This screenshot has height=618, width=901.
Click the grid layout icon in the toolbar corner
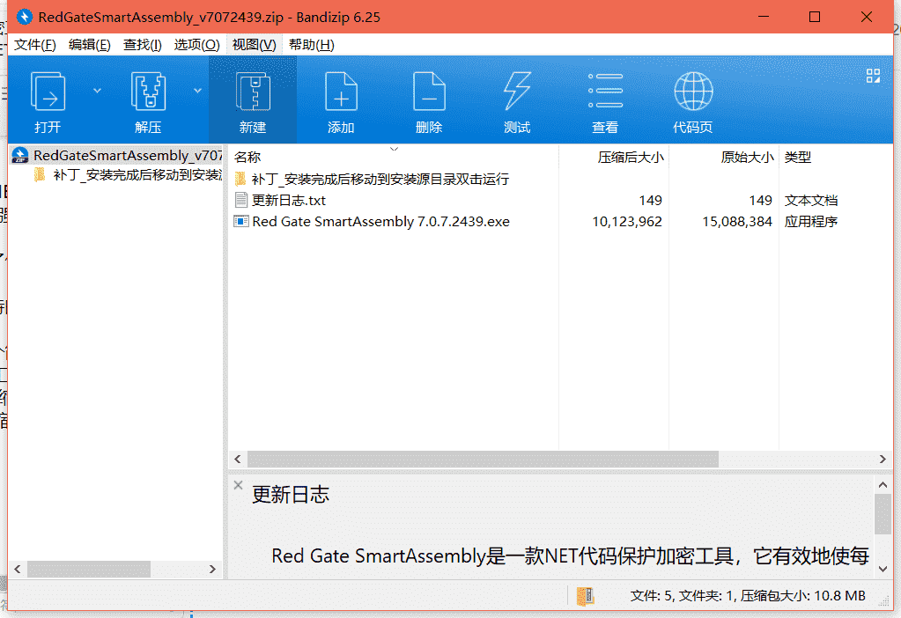click(873, 76)
